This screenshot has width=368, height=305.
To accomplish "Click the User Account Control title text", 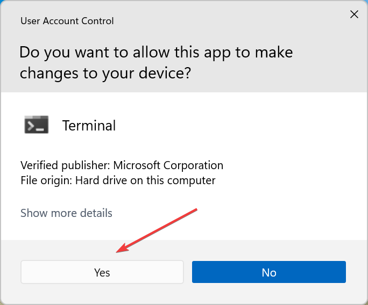I will pyautogui.click(x=67, y=21).
